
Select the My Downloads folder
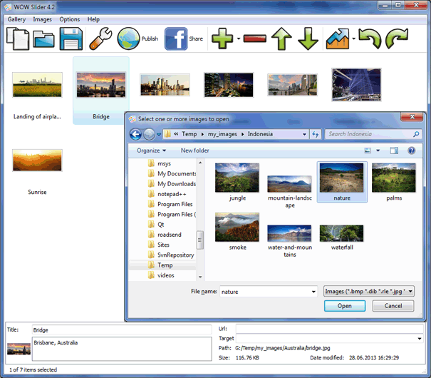pyautogui.click(x=172, y=184)
